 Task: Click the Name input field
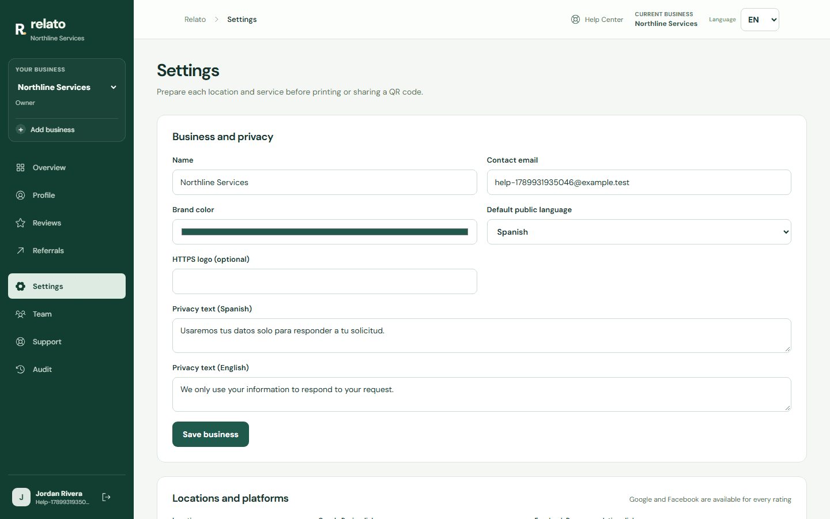tap(325, 182)
